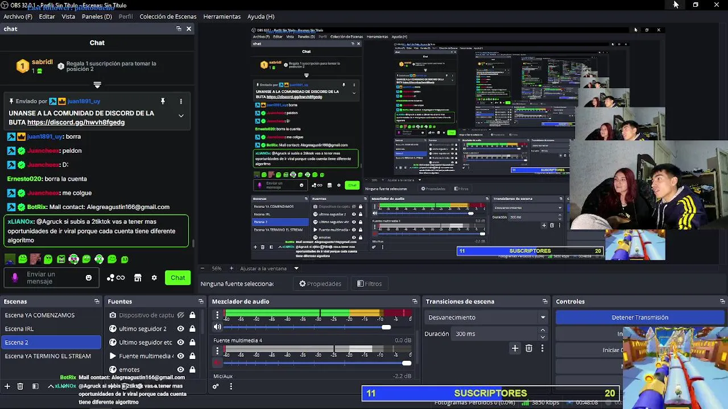Hide the Fuente multimedia source
The image size is (728, 409).
tap(180, 356)
